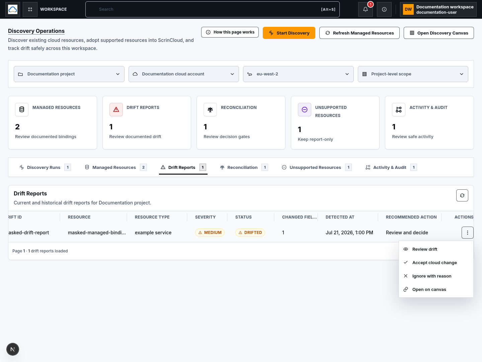
Task: Open Documentation workspace user menu
Action: 438,9
